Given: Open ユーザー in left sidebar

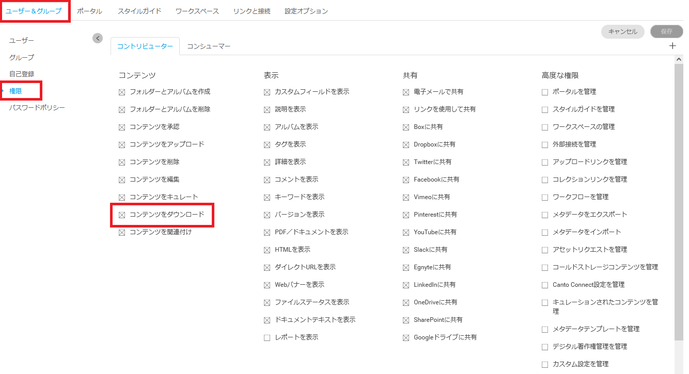Looking at the screenshot, I should click(22, 40).
